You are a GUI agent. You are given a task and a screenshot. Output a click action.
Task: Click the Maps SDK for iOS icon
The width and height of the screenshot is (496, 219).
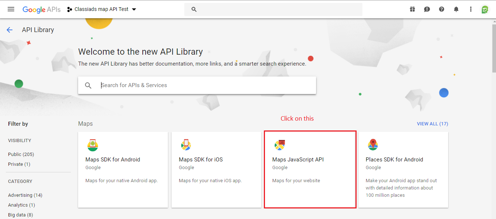[x=186, y=145]
